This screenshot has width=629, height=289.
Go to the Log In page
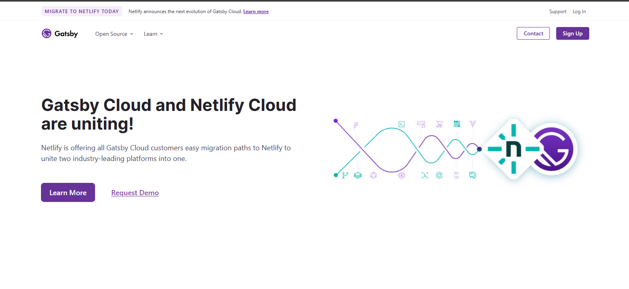click(x=579, y=12)
